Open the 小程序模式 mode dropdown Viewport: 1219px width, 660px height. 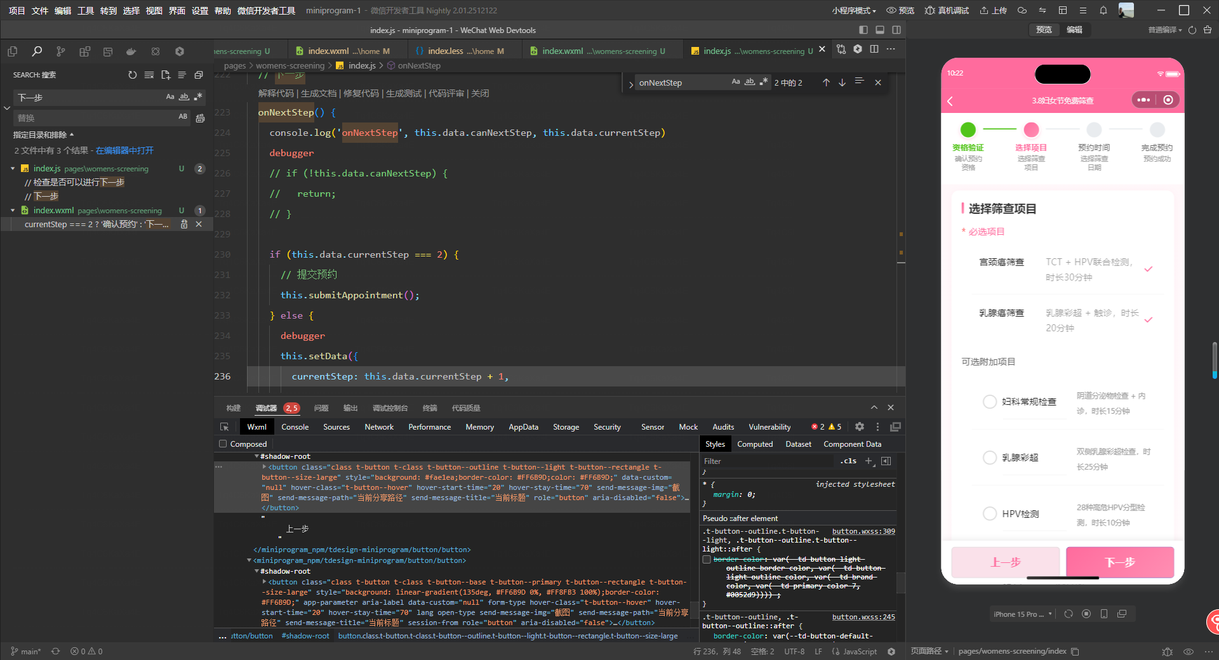[x=854, y=11]
